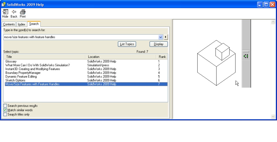The height and width of the screenshot is (142, 277).
Task: Open the search history dropdown arrow
Action: 160,37
